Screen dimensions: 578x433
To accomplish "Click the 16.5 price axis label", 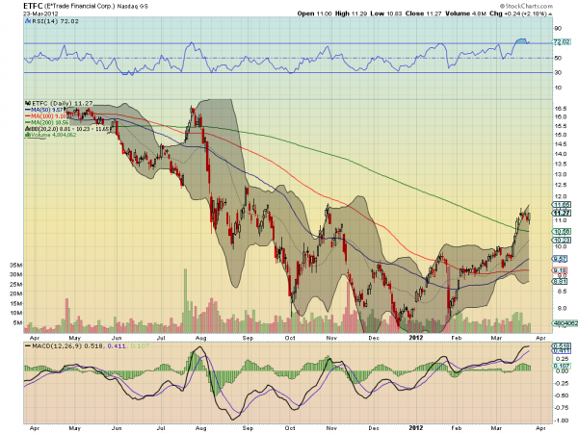I will tap(561, 109).
